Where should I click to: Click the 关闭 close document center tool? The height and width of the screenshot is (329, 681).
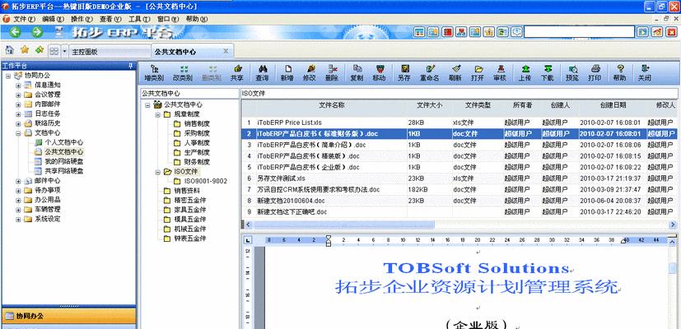pyautogui.click(x=645, y=73)
